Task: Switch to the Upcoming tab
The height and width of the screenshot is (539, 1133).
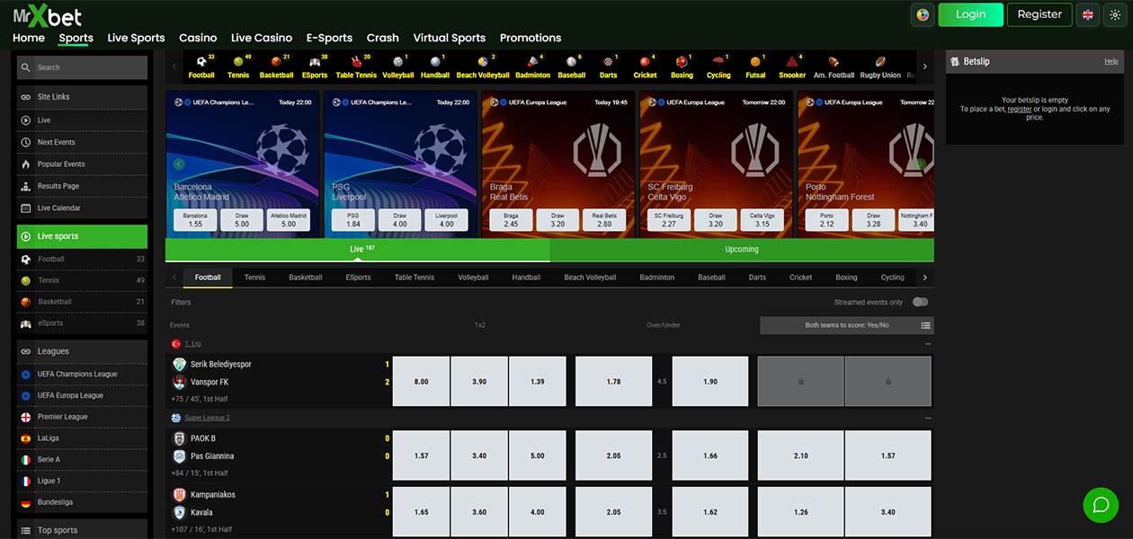Action: (x=742, y=250)
